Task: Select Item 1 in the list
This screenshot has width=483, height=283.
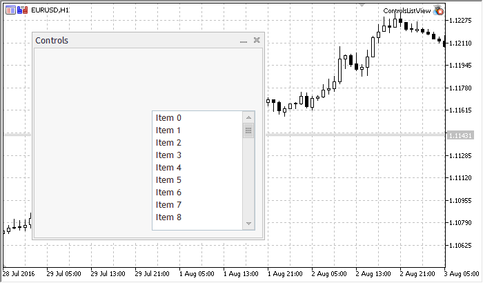Action: click(168, 130)
